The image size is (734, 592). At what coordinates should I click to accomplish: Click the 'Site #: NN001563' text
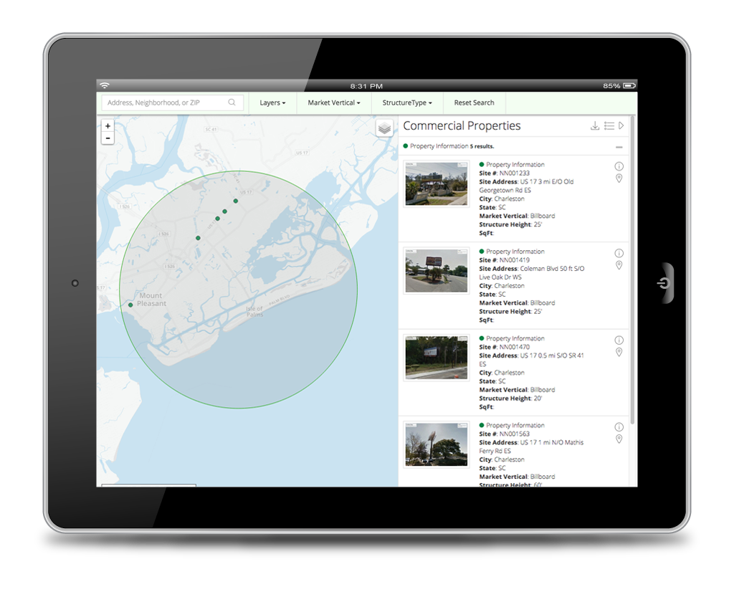click(x=504, y=434)
